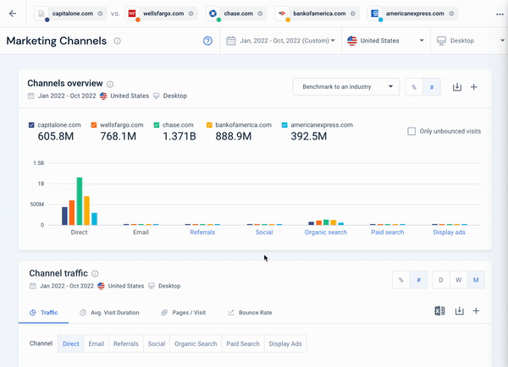Uncheck capitalone.com legend checkbox
Screen dimensions: 508x367
[x=31, y=125]
